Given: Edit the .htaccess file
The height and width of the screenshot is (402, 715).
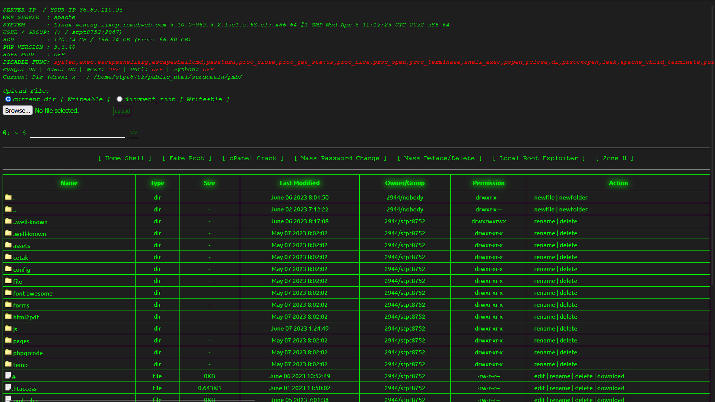Looking at the screenshot, I should click(x=539, y=388).
